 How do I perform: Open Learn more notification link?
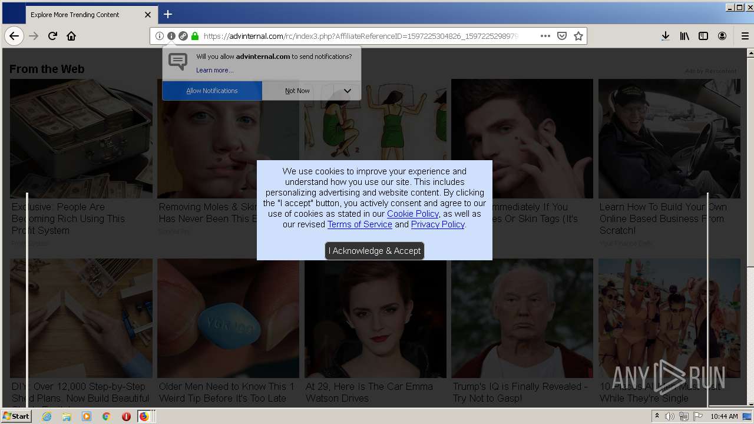pyautogui.click(x=214, y=70)
